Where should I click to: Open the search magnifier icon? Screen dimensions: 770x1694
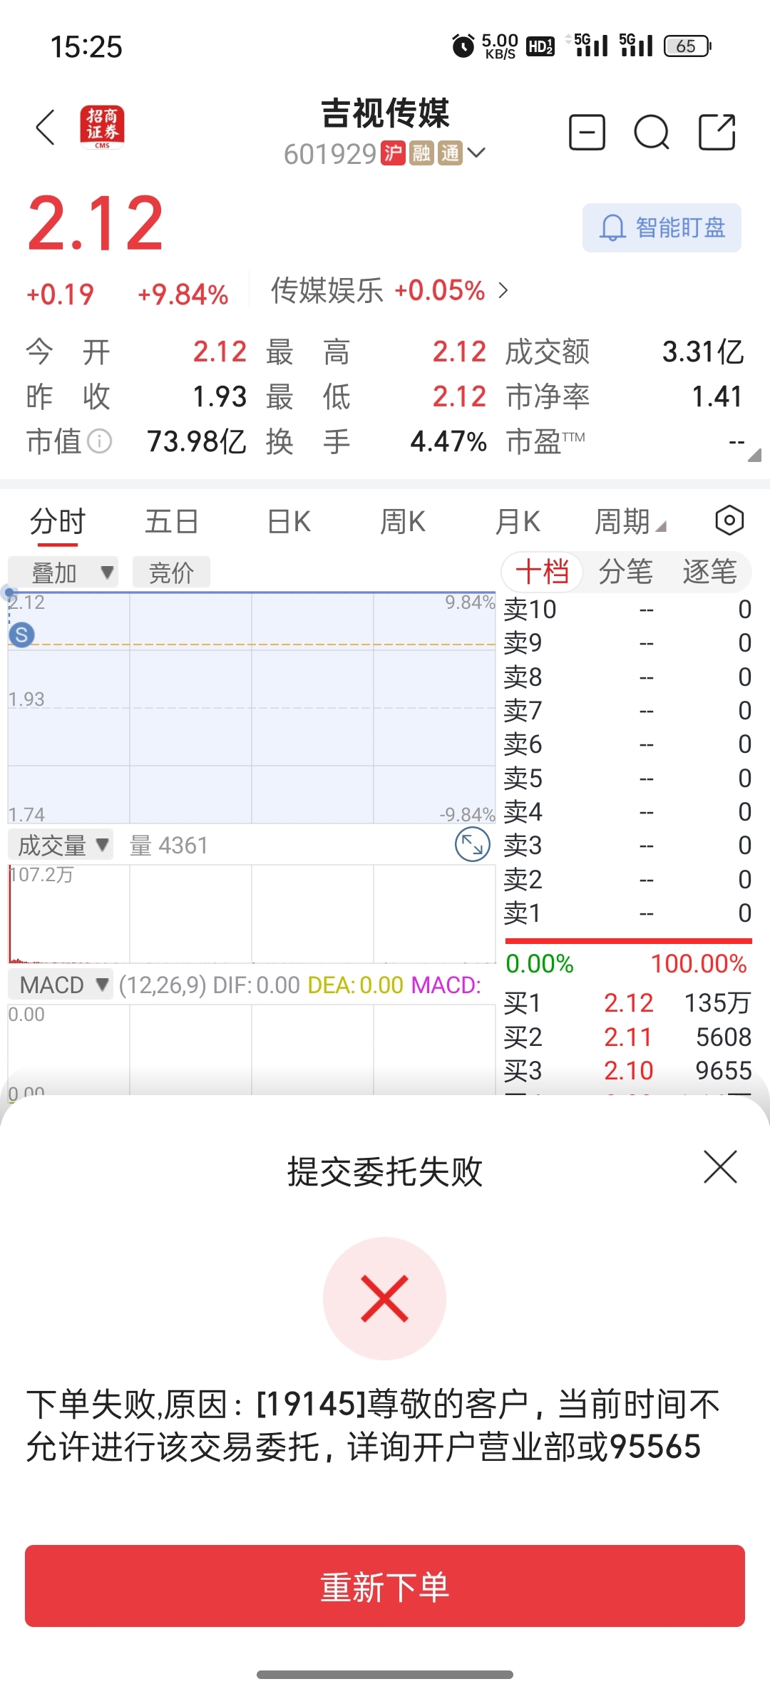[x=652, y=132]
